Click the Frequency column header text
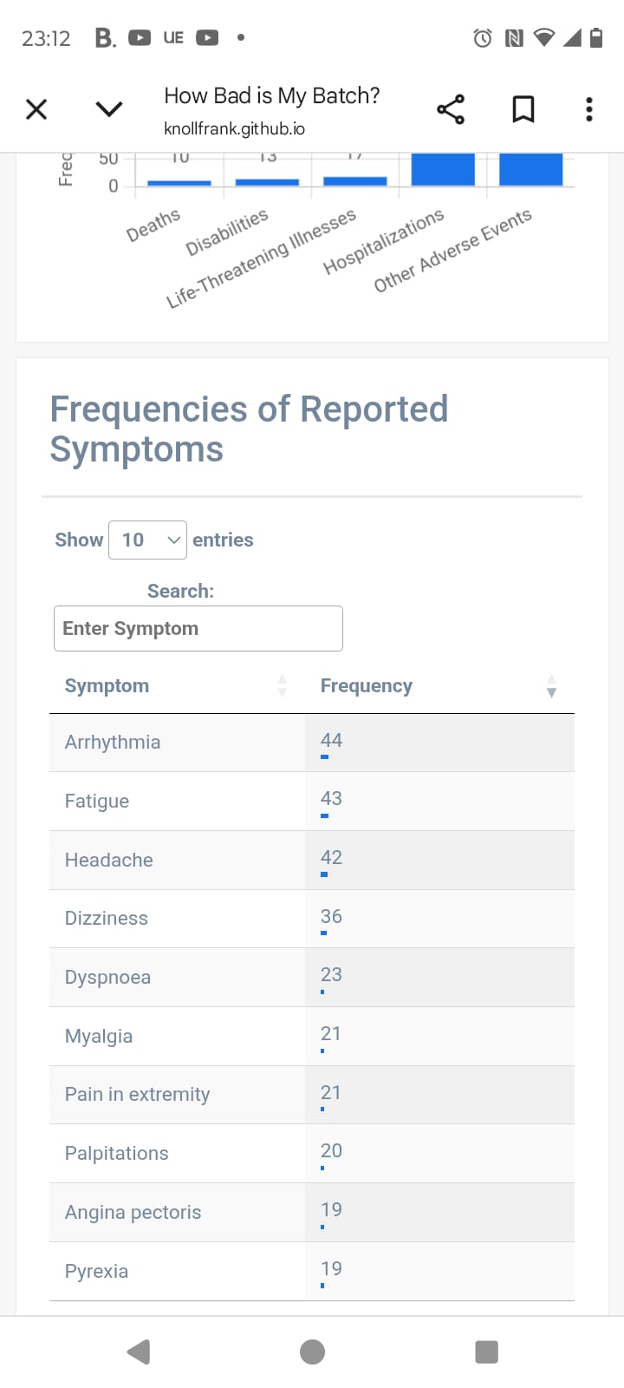Viewport: 624px width, 1388px height. (x=367, y=685)
